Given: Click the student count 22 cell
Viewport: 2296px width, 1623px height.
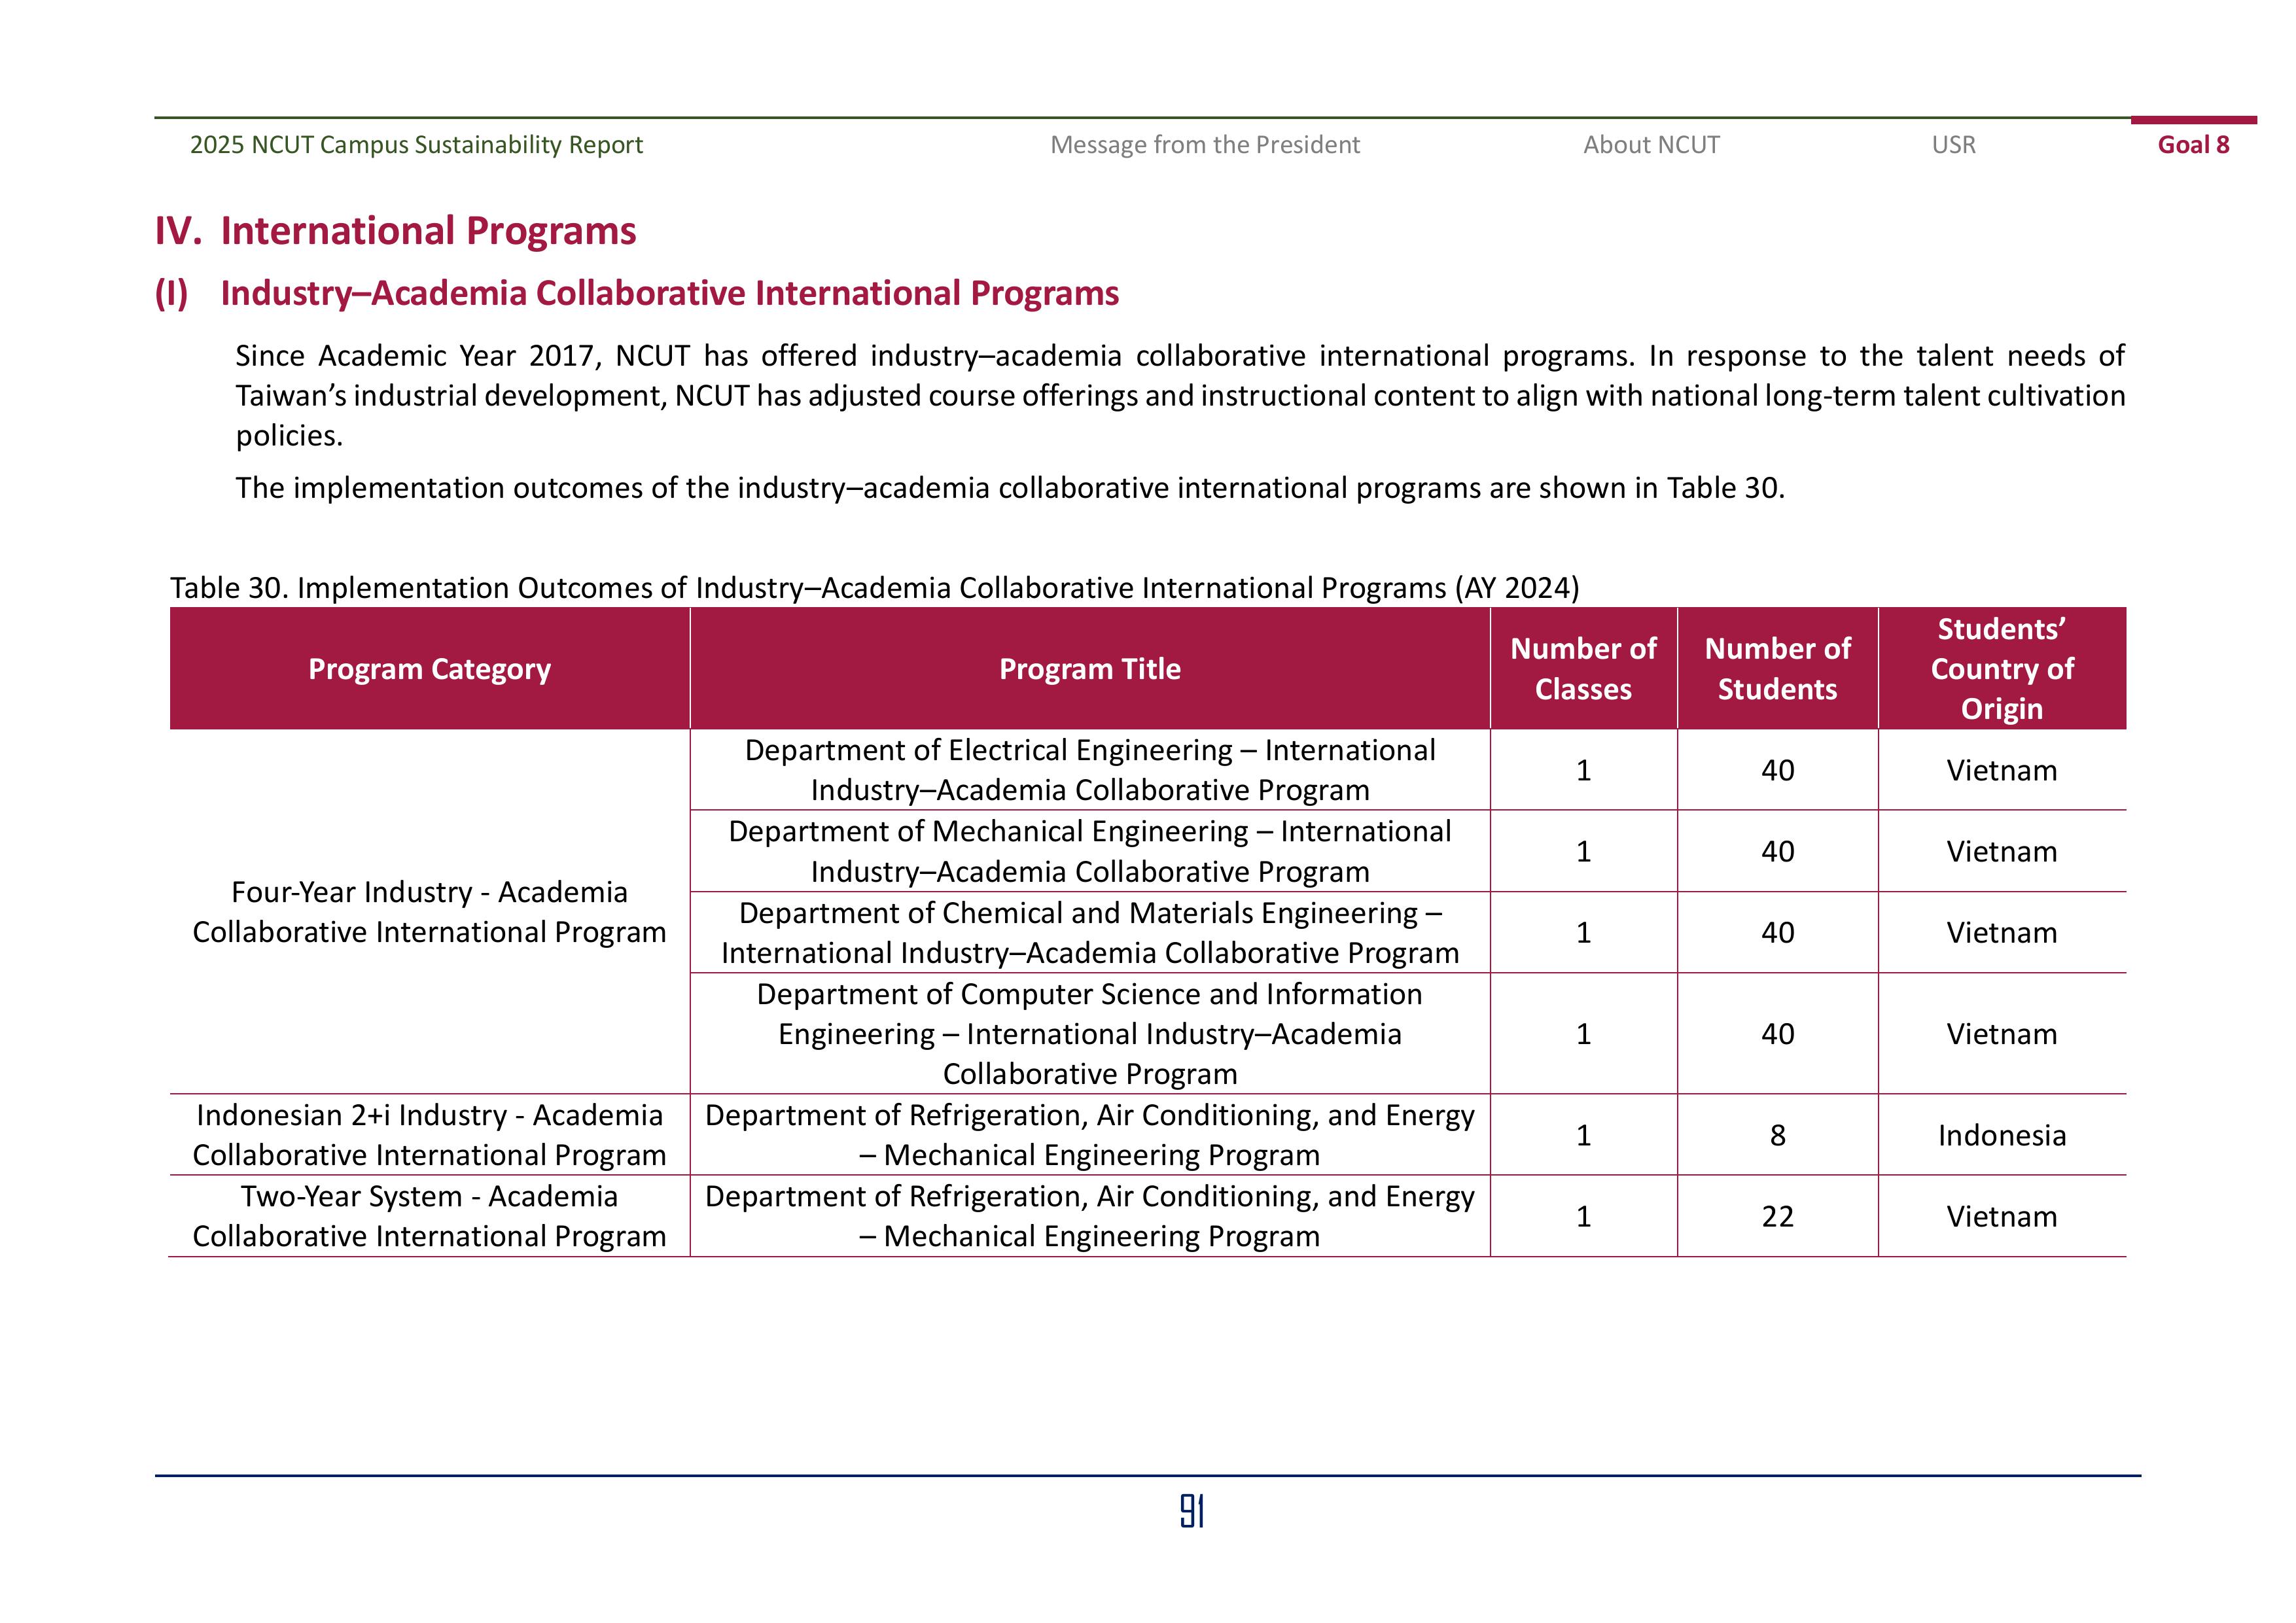Looking at the screenshot, I should tap(1777, 1216).
